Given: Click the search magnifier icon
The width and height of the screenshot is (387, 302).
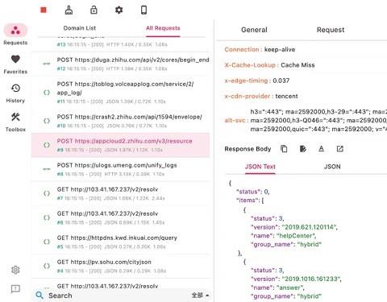Looking at the screenshot, I should pyautogui.click(x=40, y=296).
